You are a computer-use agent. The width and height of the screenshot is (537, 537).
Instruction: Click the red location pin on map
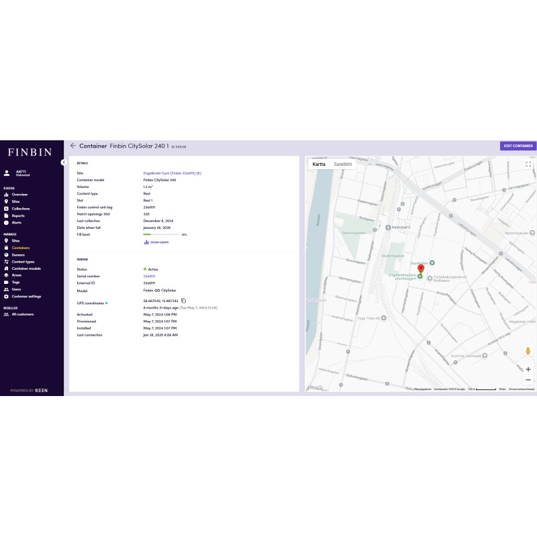421,269
